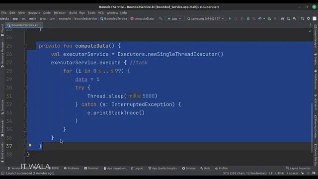Select the BoundedService.kt editor tab
318x179 pixels.
click(24, 25)
